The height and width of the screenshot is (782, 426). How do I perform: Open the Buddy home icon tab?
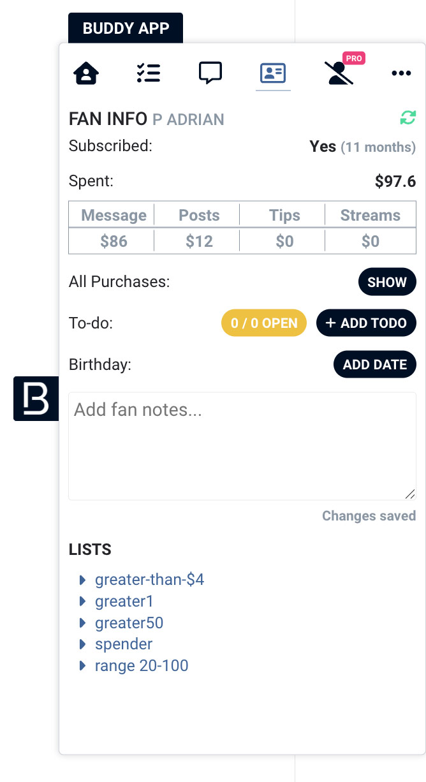(x=87, y=73)
